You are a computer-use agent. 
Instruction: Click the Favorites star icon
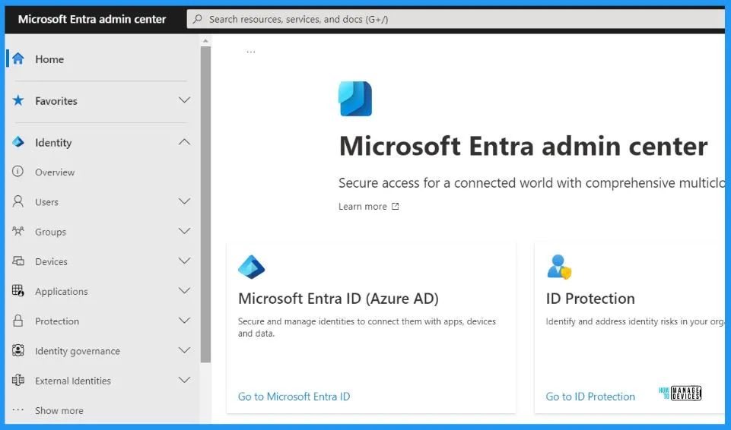point(18,100)
